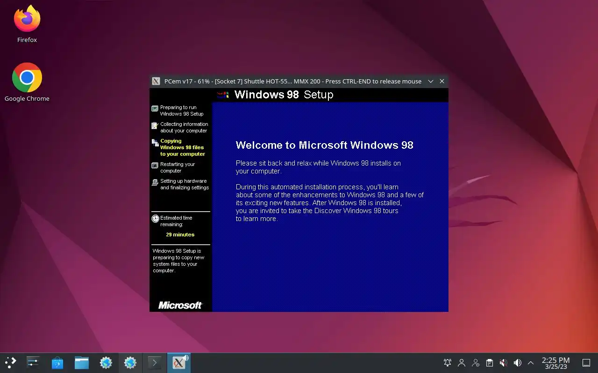Open the Konsole terminal in the taskbar

pos(155,363)
